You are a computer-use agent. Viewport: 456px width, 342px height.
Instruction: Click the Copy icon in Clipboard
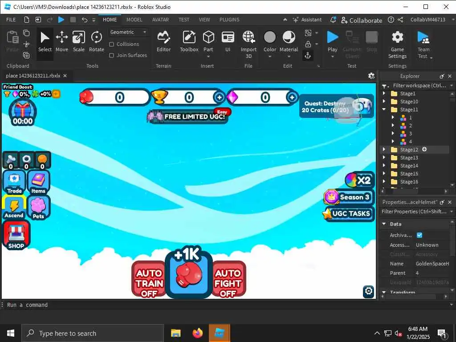click(x=26, y=33)
